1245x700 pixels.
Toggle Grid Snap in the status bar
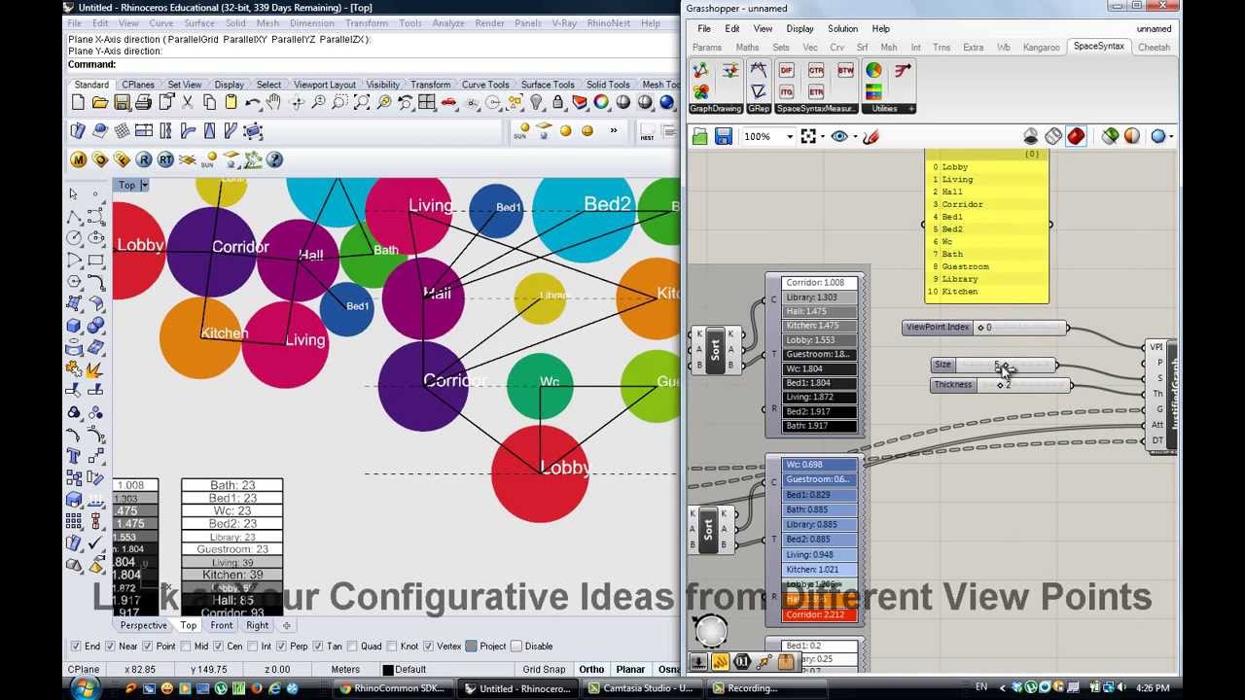click(x=544, y=669)
